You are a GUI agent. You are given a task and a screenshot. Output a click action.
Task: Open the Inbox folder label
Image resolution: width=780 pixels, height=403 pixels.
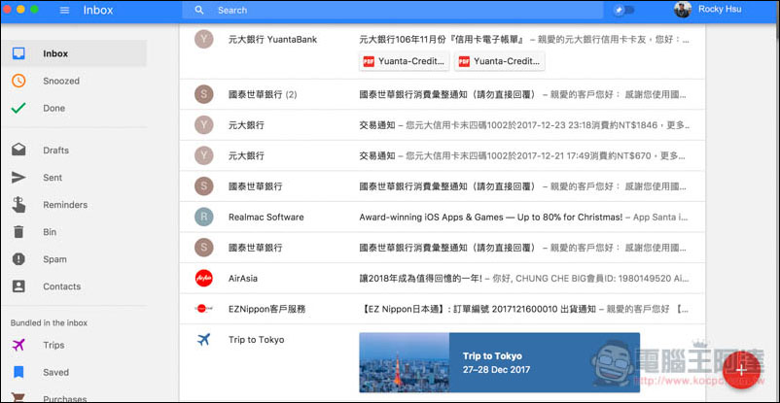[55, 53]
